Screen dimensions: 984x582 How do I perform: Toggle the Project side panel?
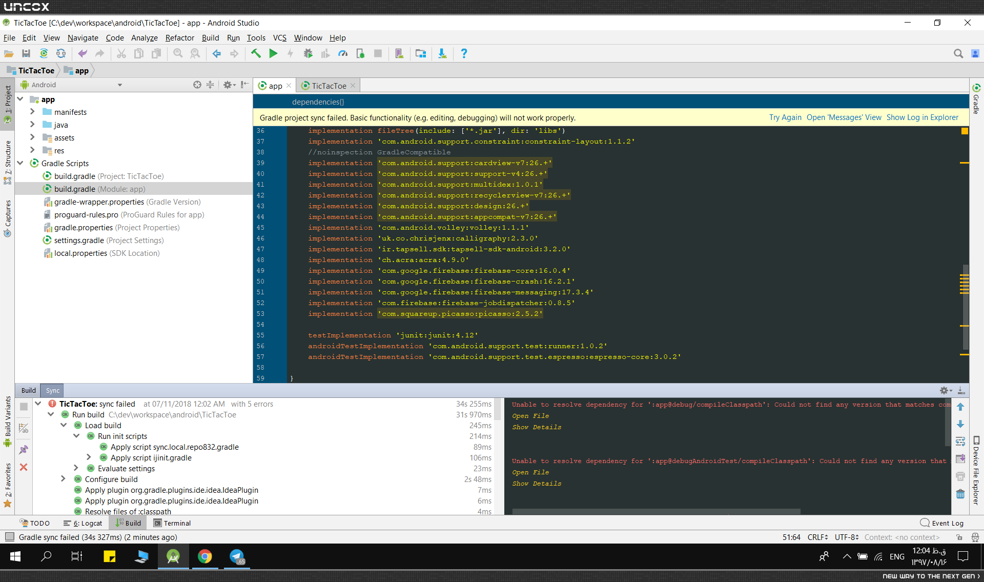(x=7, y=104)
